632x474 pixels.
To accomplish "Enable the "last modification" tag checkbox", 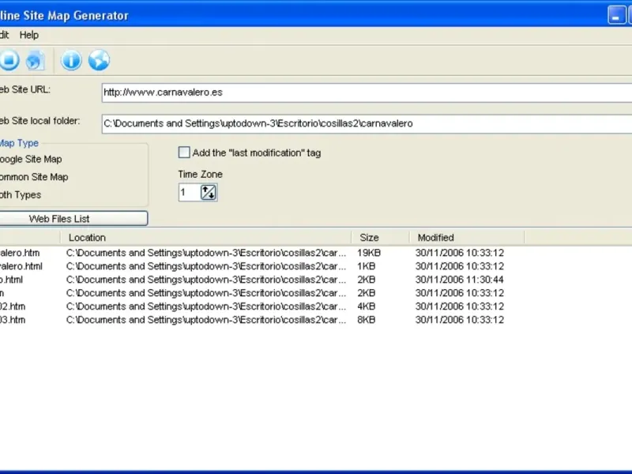I will pos(184,152).
